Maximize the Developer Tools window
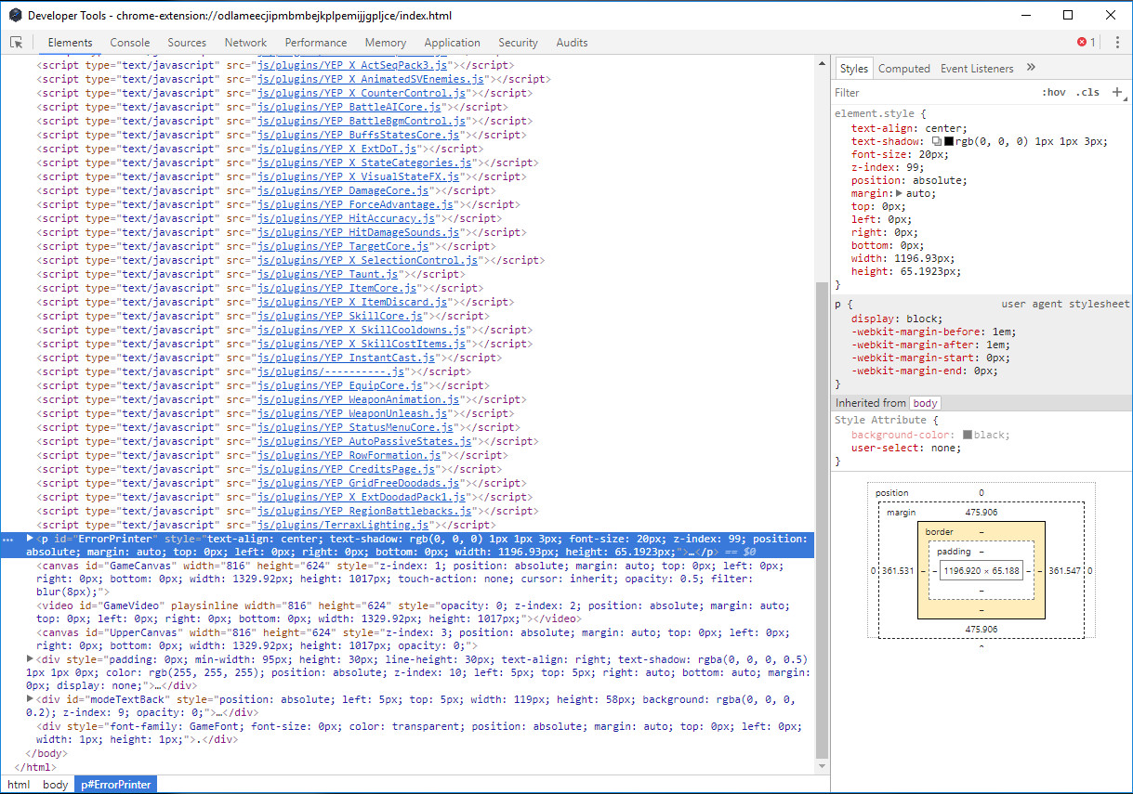1133x794 pixels. pyautogui.click(x=1068, y=15)
